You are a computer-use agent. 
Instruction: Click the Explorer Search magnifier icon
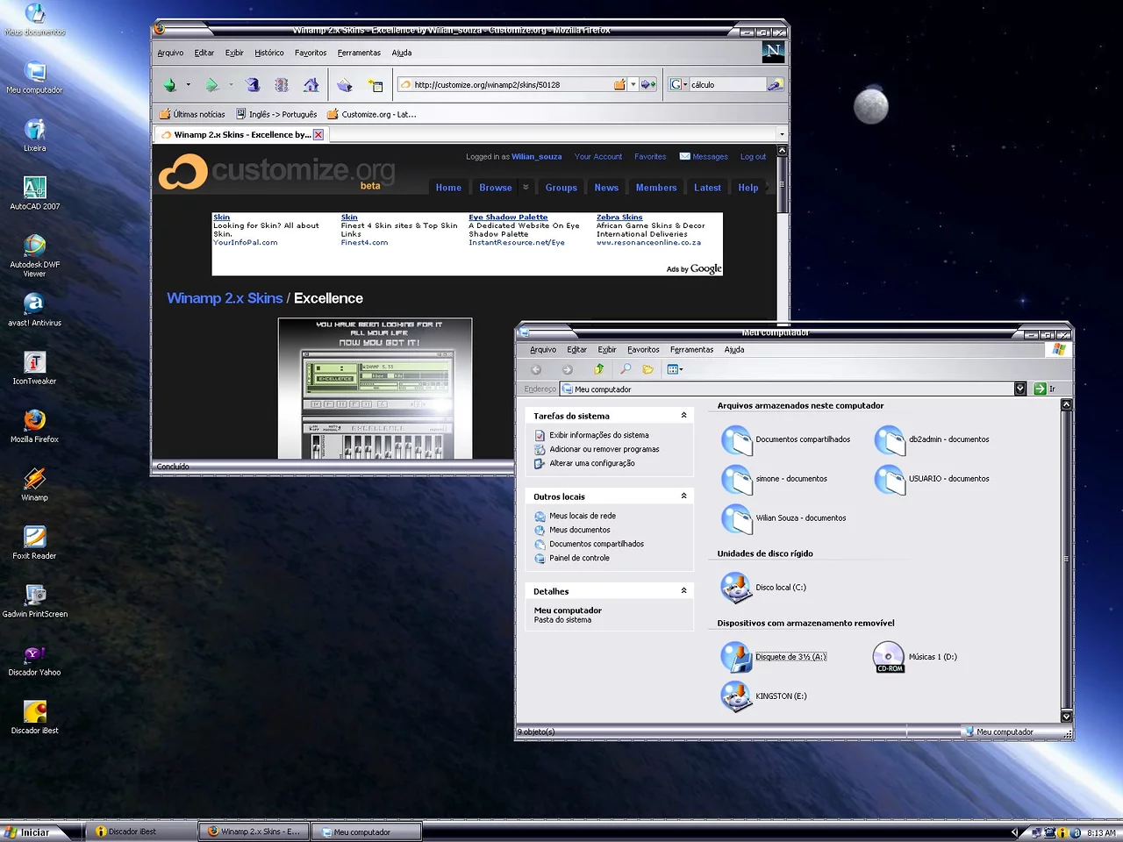[x=625, y=369]
